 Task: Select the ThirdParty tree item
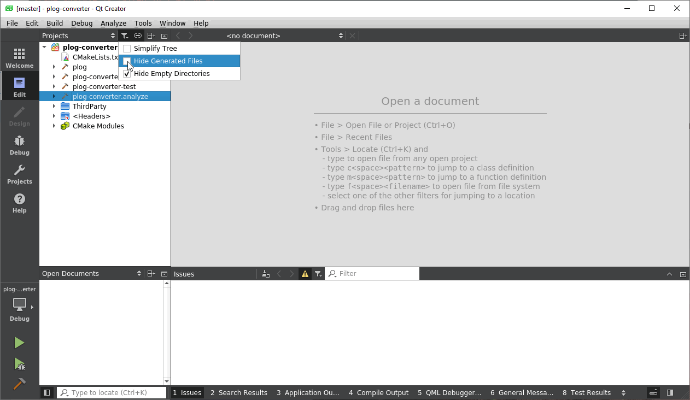pos(89,107)
